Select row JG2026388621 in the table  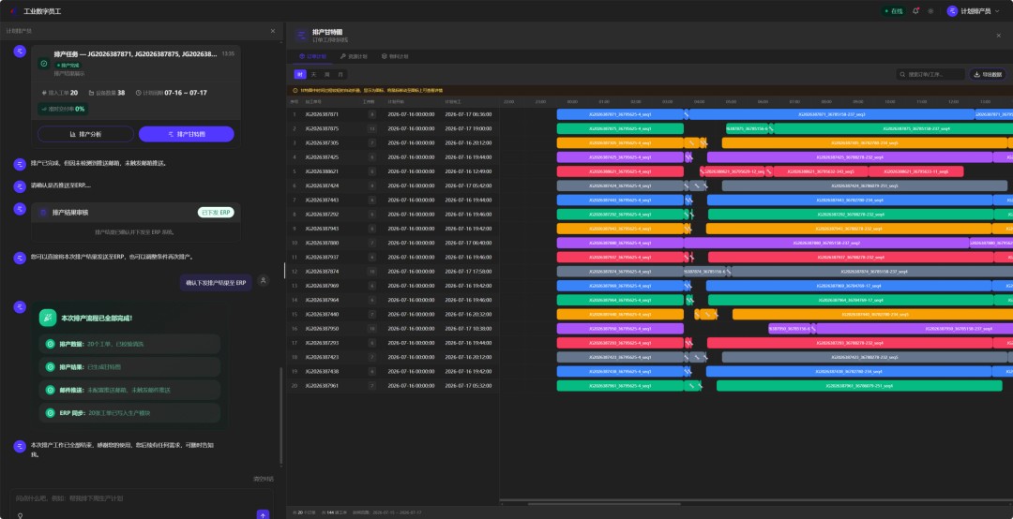click(x=393, y=171)
